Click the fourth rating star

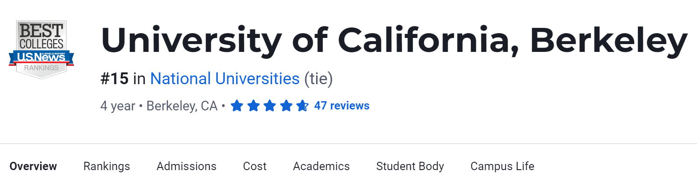click(x=286, y=106)
